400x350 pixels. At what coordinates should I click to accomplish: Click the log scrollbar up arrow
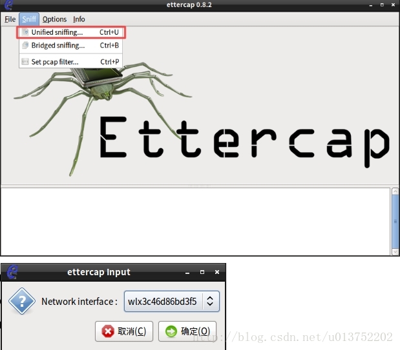click(x=395, y=191)
